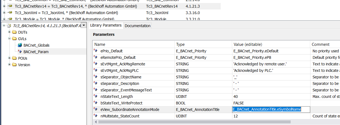
Task: Switch to the Documentation tab
Action: click(137, 26)
